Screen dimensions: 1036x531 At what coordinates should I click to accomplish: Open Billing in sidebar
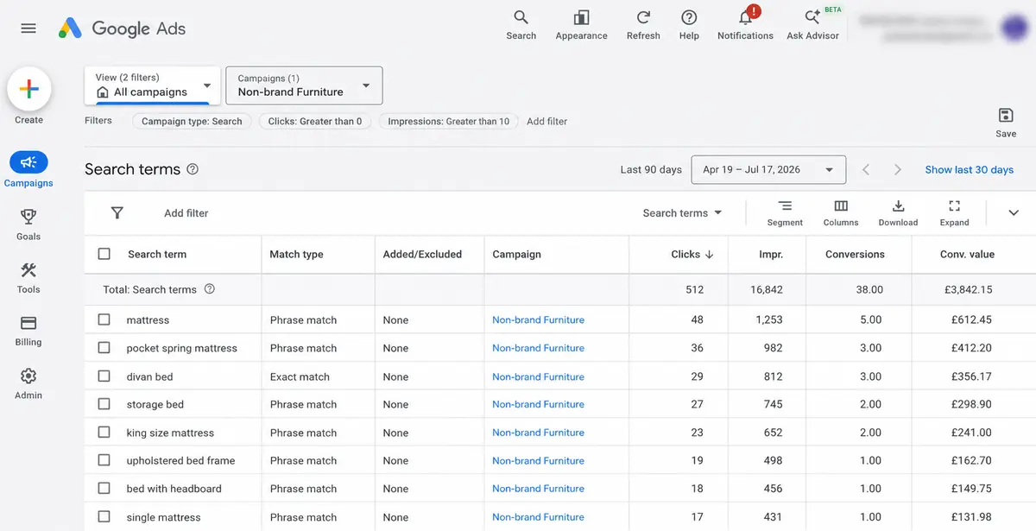28,330
